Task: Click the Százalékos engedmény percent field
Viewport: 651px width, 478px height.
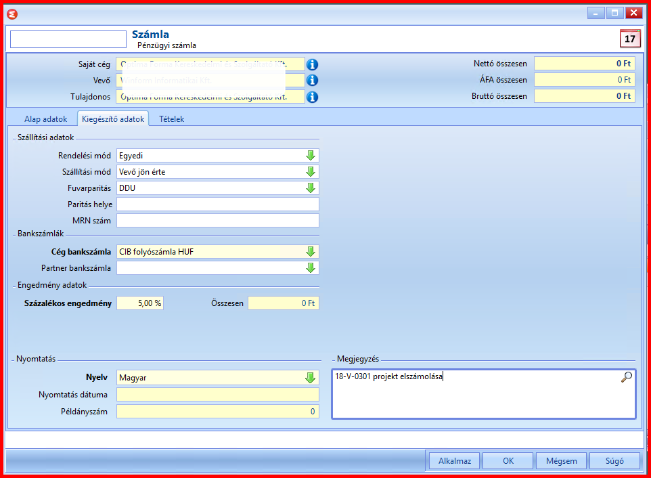Action: (x=140, y=303)
